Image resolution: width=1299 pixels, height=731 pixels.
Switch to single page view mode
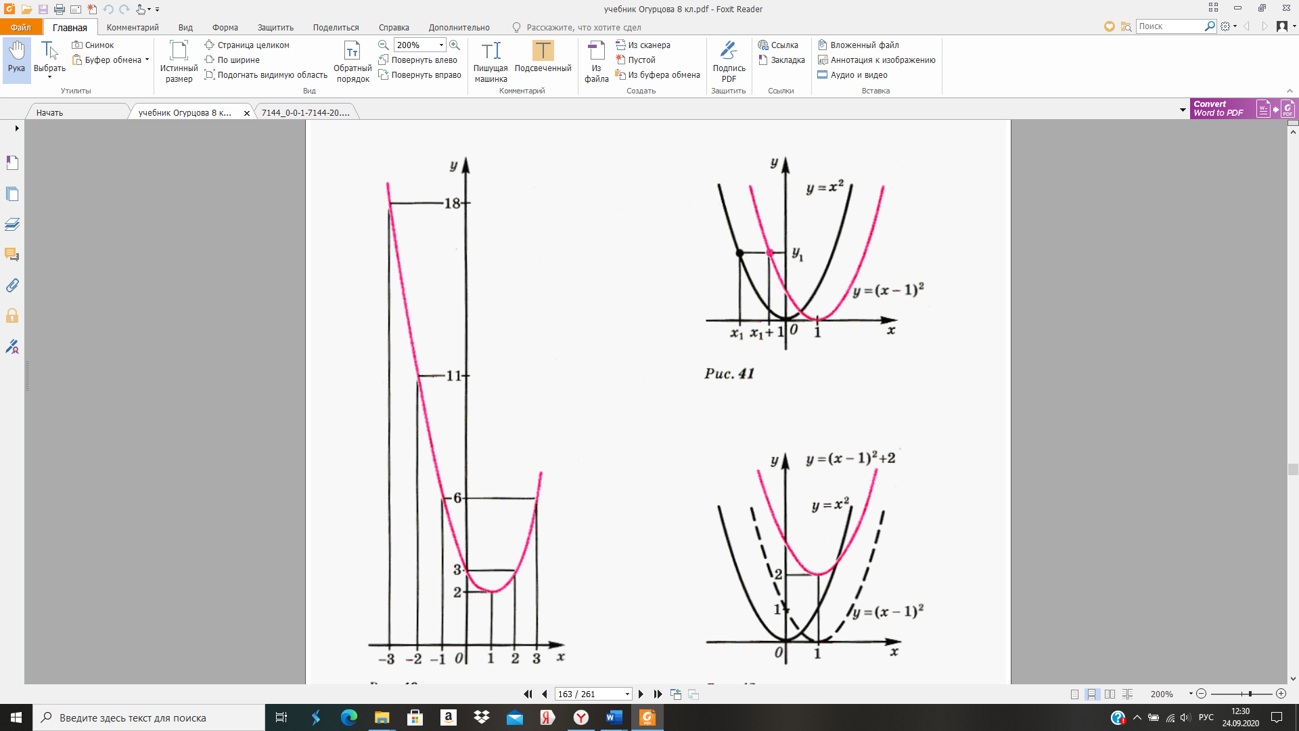(x=1074, y=694)
